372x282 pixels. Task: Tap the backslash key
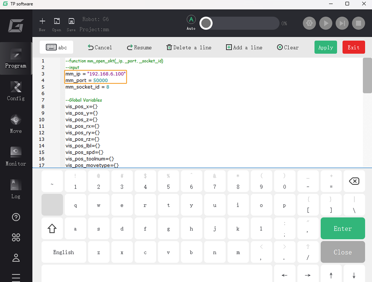click(354, 205)
